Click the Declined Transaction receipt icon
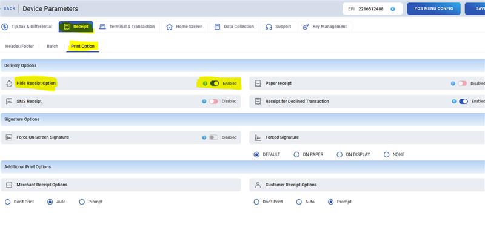The image size is (485, 236). tap(258, 101)
